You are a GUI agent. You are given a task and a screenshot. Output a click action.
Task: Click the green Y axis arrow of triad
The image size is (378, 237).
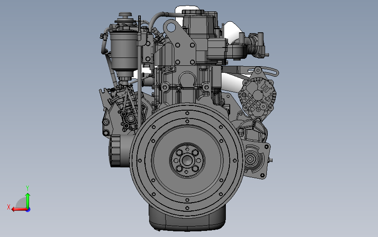pos(28,200)
